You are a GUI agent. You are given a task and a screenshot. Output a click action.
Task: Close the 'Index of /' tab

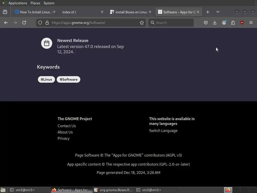(102, 12)
